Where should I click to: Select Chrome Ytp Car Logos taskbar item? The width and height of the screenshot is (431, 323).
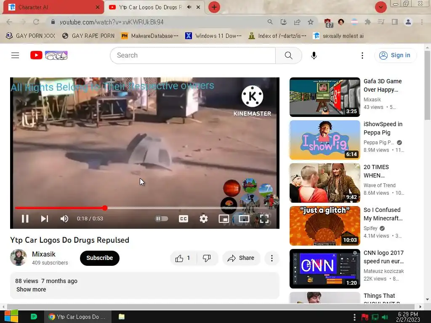pyautogui.click(x=77, y=317)
